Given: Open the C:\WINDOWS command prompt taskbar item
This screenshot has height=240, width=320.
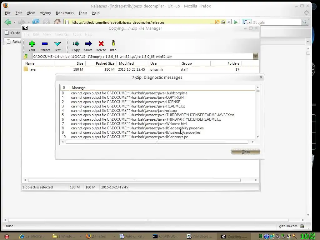Looking at the screenshot, I should click(x=166, y=236).
